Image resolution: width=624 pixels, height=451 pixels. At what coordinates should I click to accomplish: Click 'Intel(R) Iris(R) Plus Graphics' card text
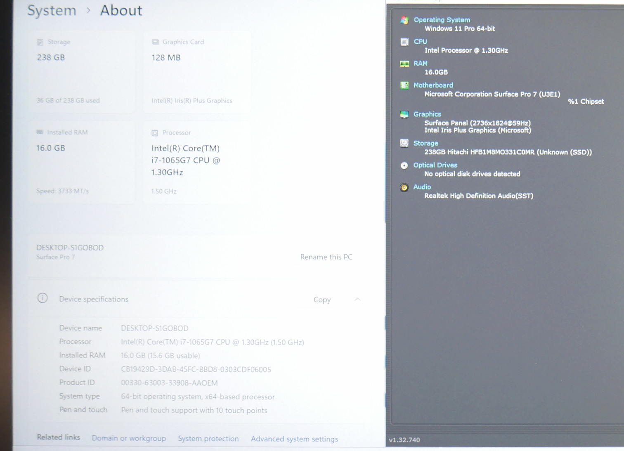192,101
